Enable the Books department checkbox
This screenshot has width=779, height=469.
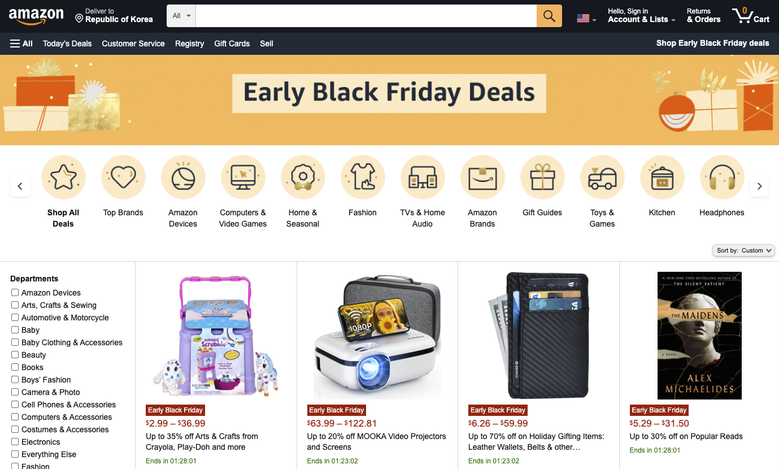pos(15,367)
